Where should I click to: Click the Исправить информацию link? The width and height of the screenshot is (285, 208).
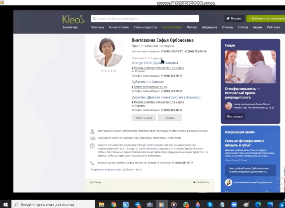(106, 170)
